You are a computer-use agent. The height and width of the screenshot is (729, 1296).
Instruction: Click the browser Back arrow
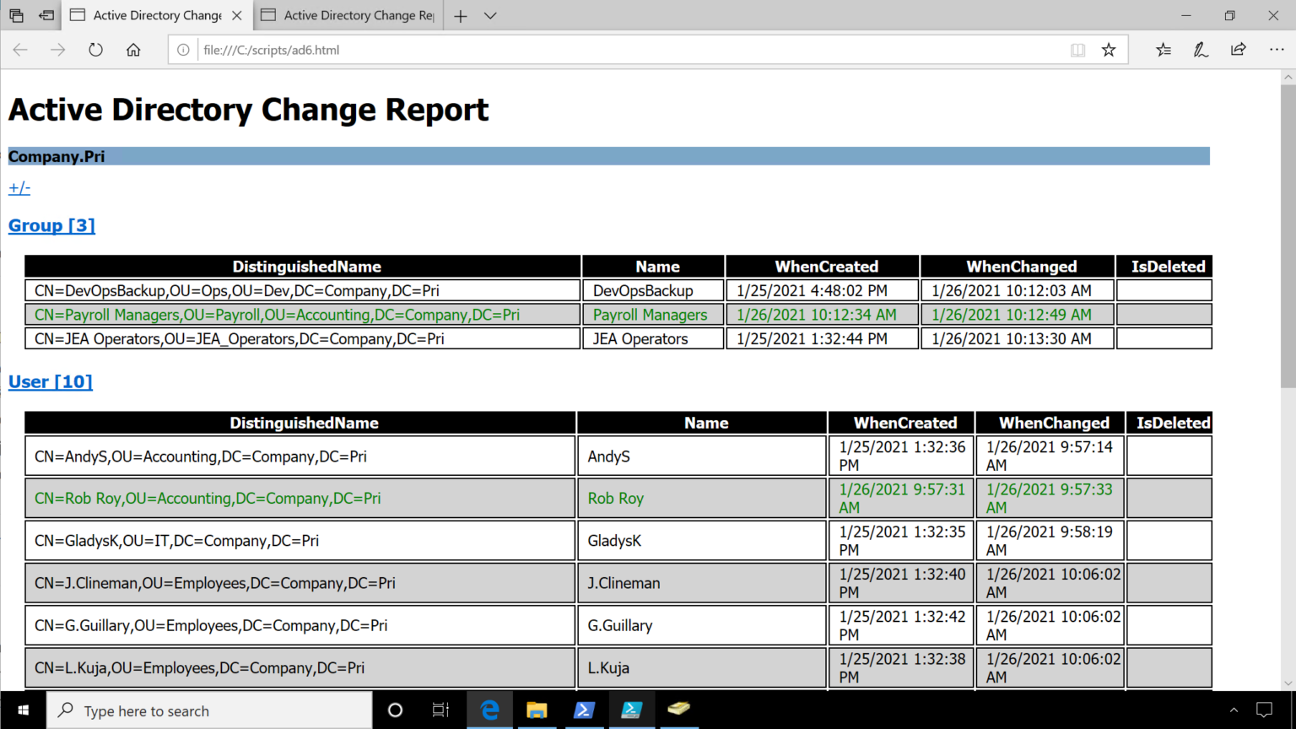click(20, 50)
